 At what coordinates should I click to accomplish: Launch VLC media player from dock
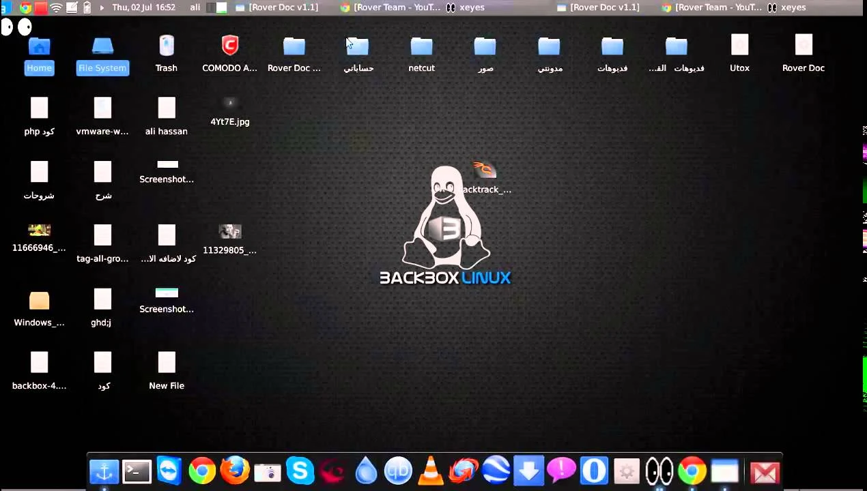[x=430, y=471]
